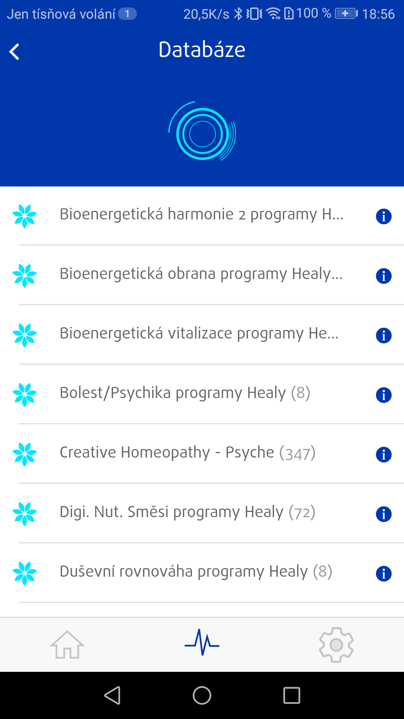Image resolution: width=404 pixels, height=719 pixels.
Task: Tap the flower icon beside Bolest/Psychika
Action: [x=25, y=395]
